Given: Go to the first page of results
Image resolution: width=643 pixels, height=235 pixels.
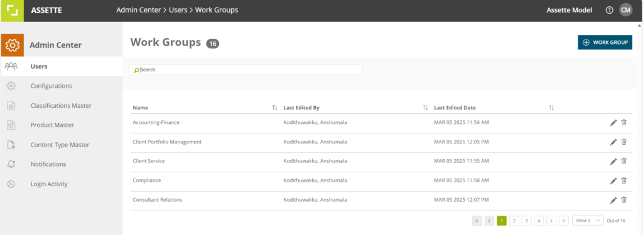Looking at the screenshot, I should [x=477, y=221].
